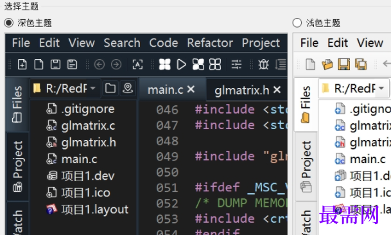Screen dimensions: 391x235
Task: Click the back arrow in dark toolbar
Action: [x=100, y=65]
